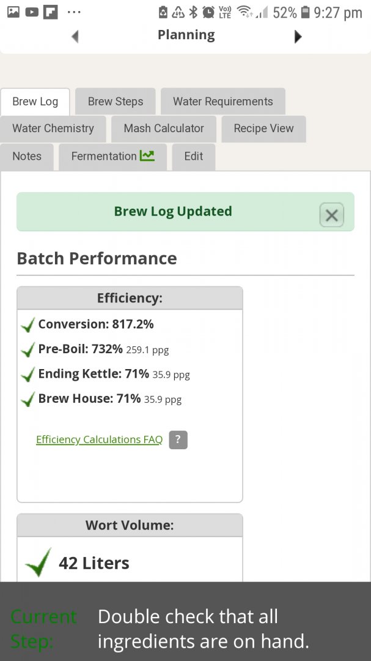Click the question mark help icon
Image resolution: width=371 pixels, height=661 pixels.
(x=178, y=439)
